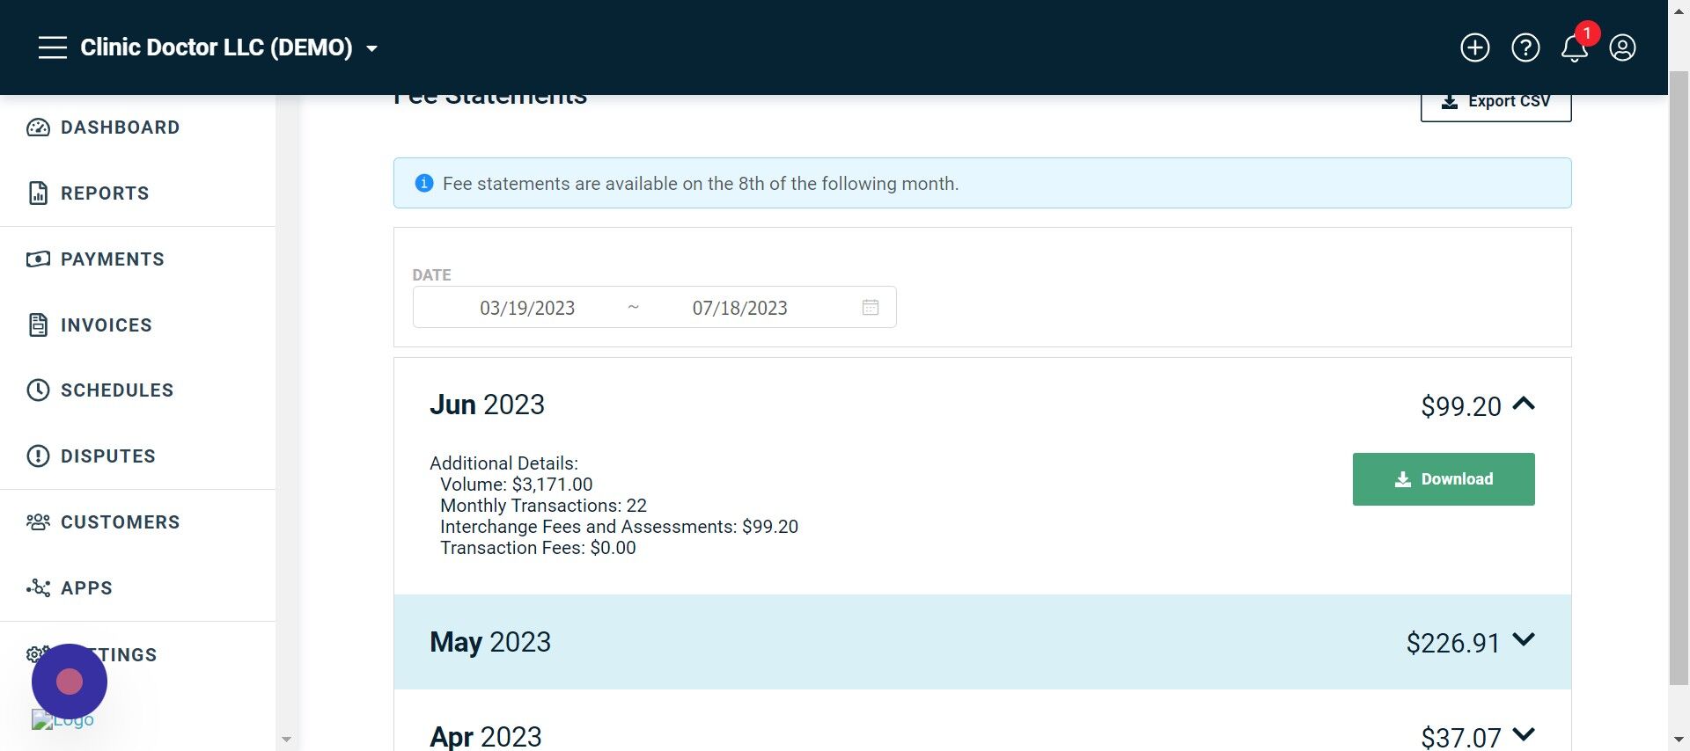Click the Export CSV button
The width and height of the screenshot is (1690, 751).
[x=1495, y=102]
